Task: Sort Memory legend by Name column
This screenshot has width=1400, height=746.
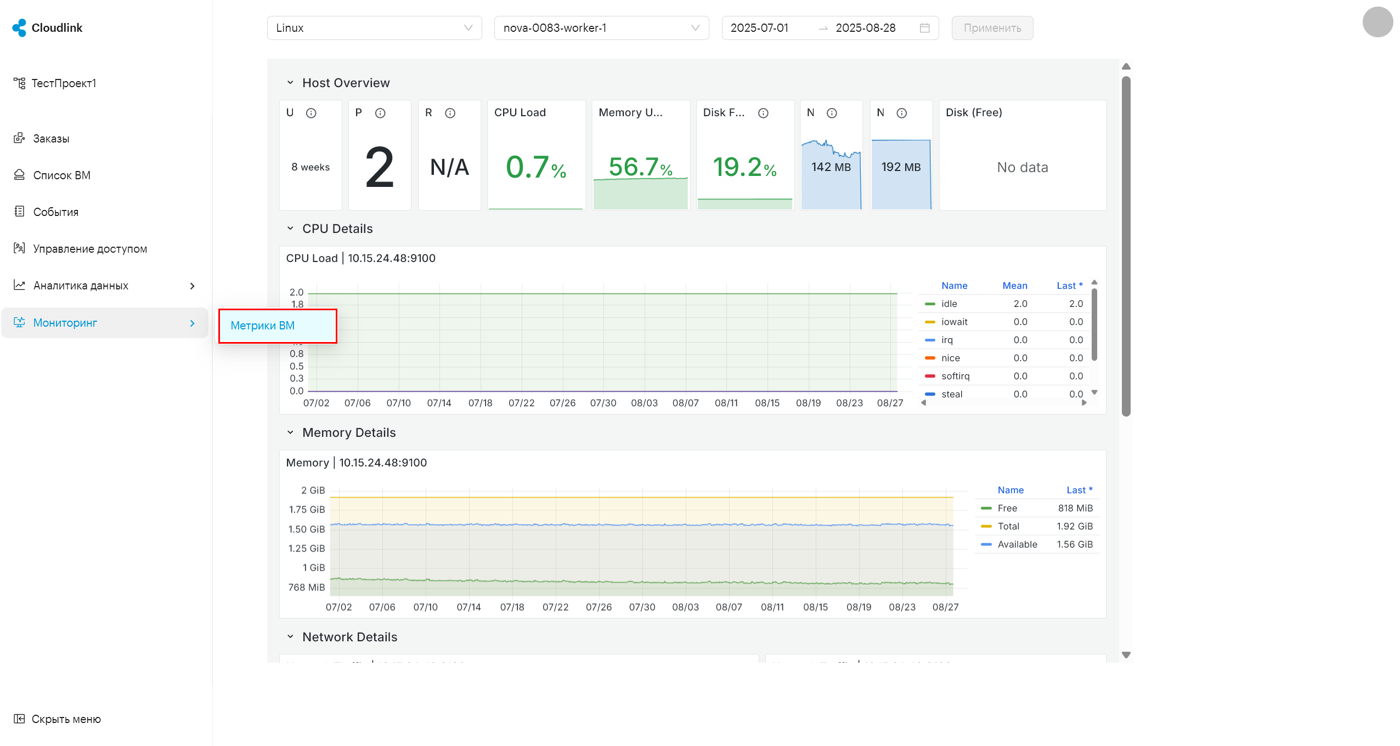Action: click(1011, 490)
